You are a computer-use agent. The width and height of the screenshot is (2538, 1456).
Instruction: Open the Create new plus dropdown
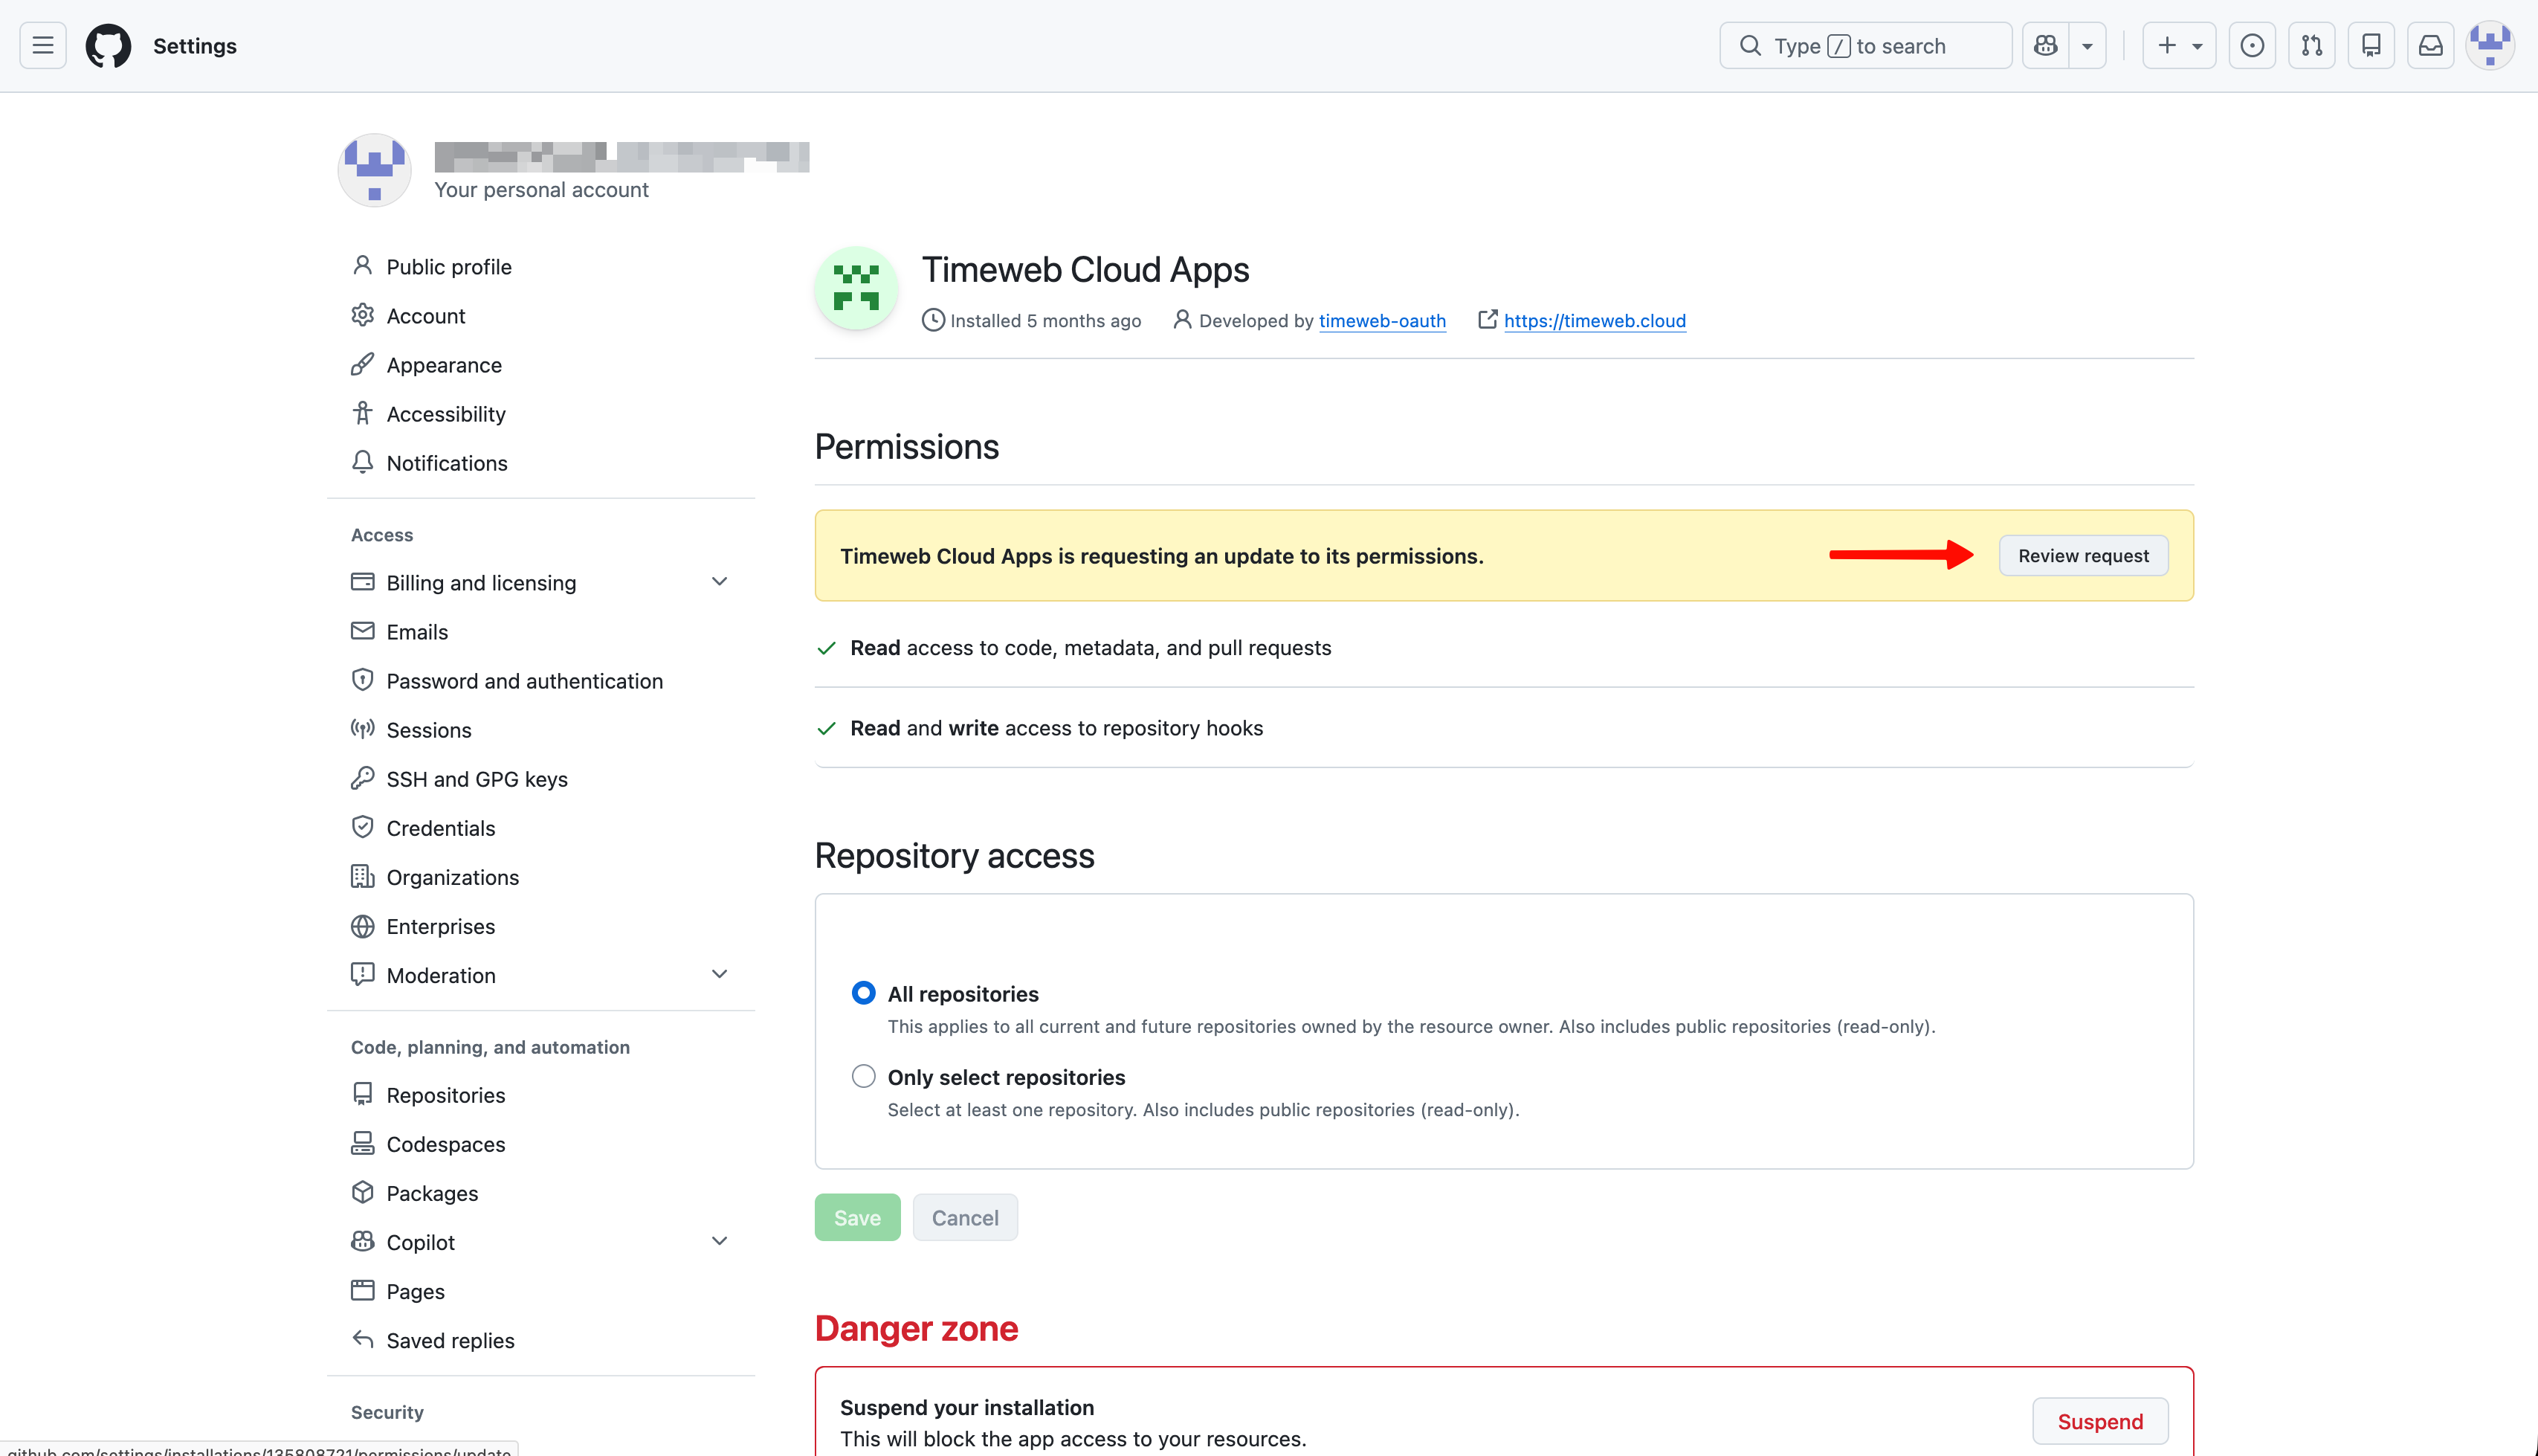point(2179,46)
